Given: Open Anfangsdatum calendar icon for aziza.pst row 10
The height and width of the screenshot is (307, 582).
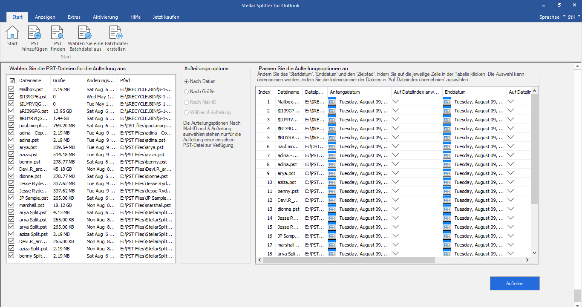Looking at the screenshot, I should (x=332, y=182).
